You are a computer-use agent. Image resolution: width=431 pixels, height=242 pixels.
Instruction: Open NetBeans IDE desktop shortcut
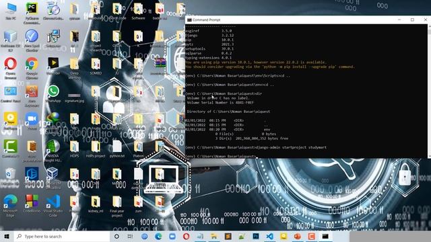click(x=11, y=40)
